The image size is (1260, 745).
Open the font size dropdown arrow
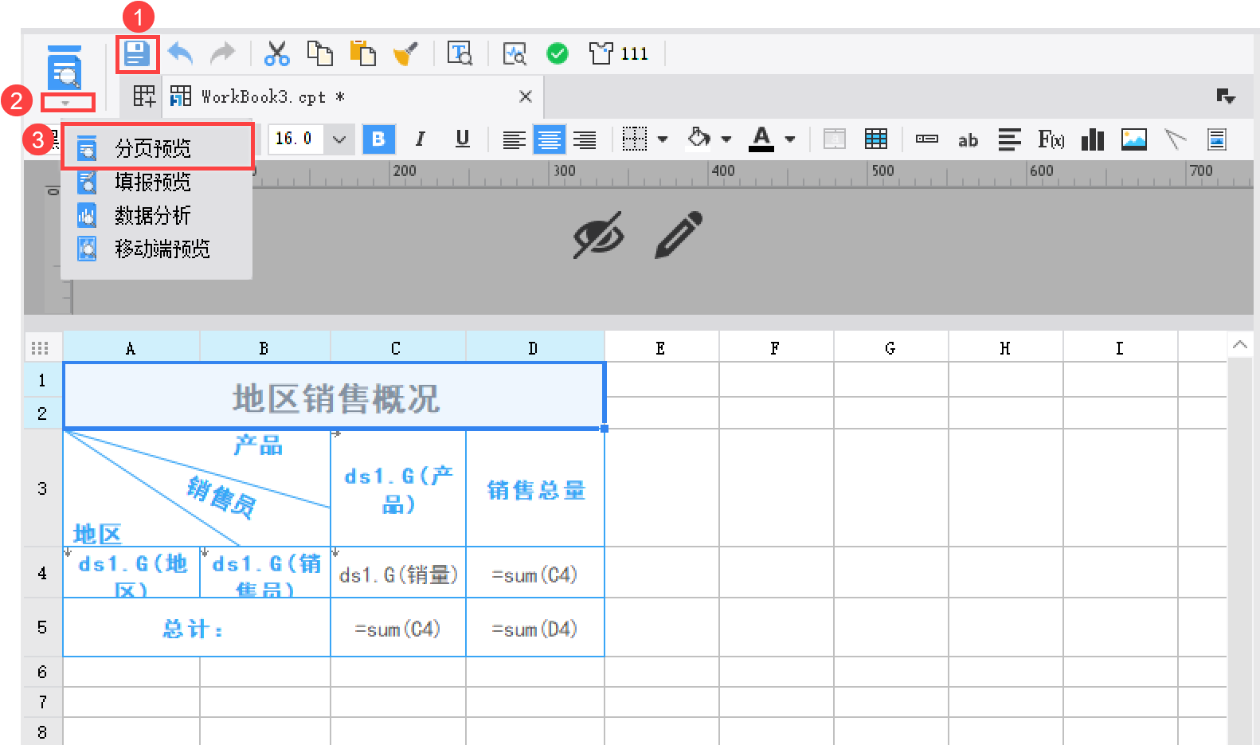click(x=339, y=139)
